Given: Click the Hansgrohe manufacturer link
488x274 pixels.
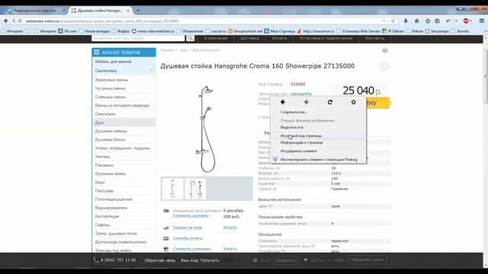Looking at the screenshot, I should pyautogui.click(x=301, y=94).
